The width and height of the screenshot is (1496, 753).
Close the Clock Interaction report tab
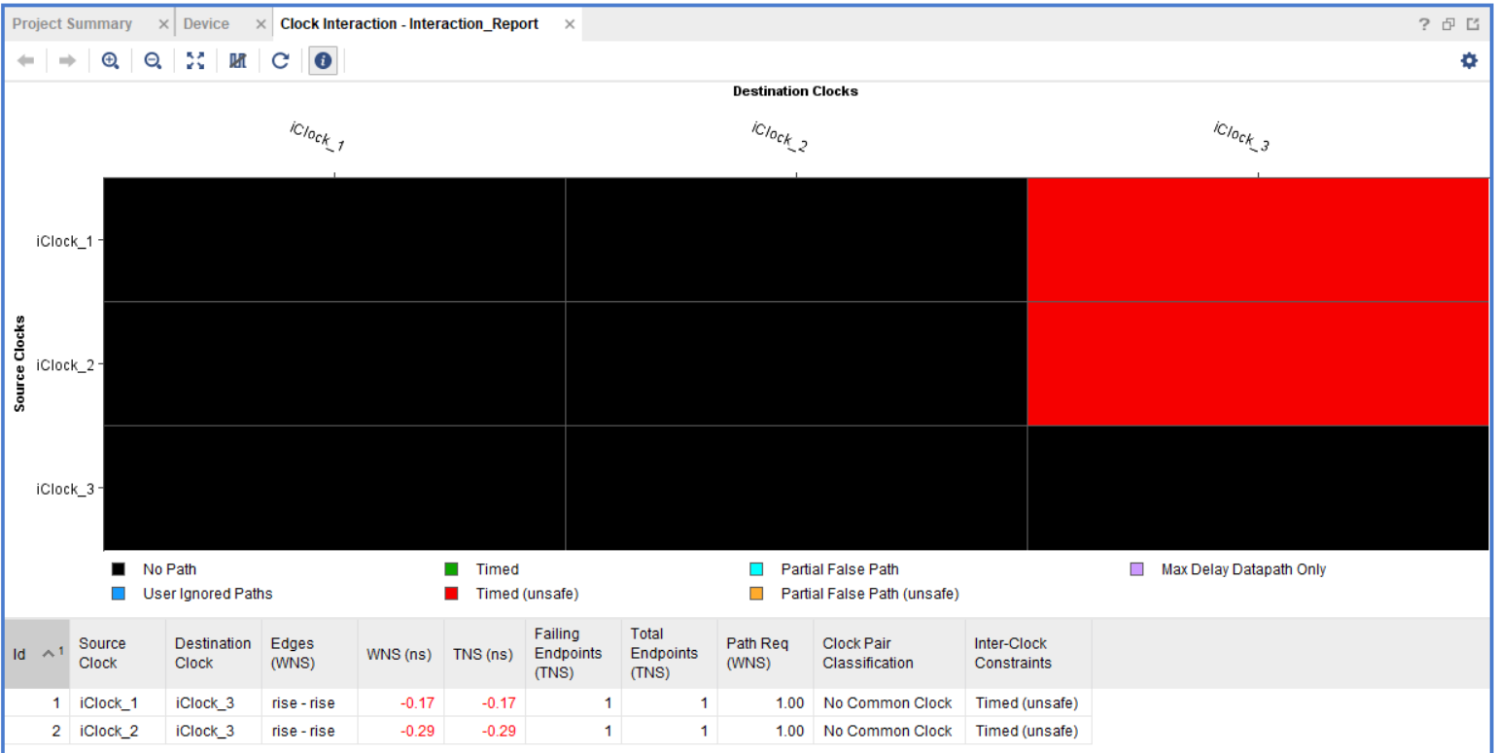(570, 24)
